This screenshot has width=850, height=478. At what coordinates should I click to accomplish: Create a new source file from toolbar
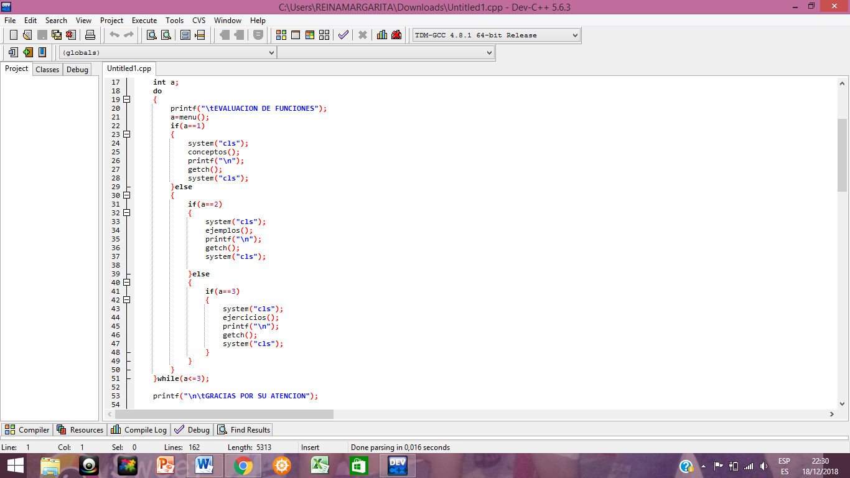coord(13,35)
